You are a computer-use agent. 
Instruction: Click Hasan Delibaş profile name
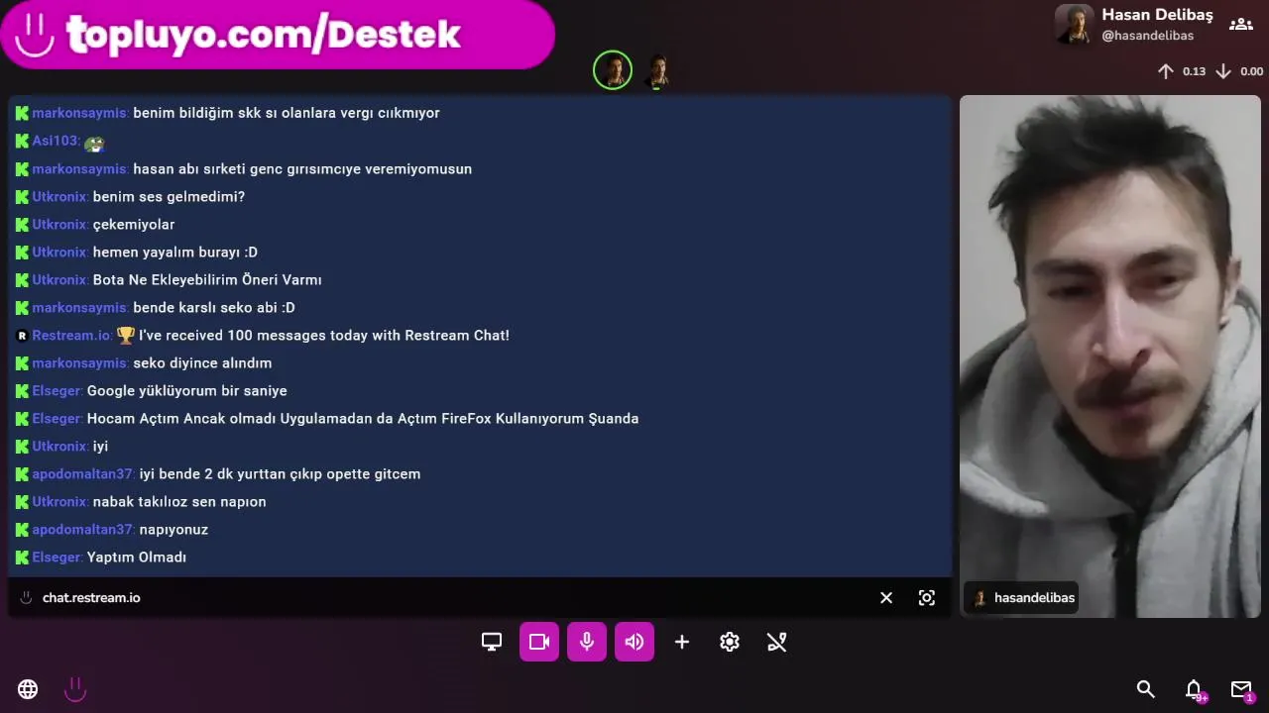click(x=1157, y=15)
